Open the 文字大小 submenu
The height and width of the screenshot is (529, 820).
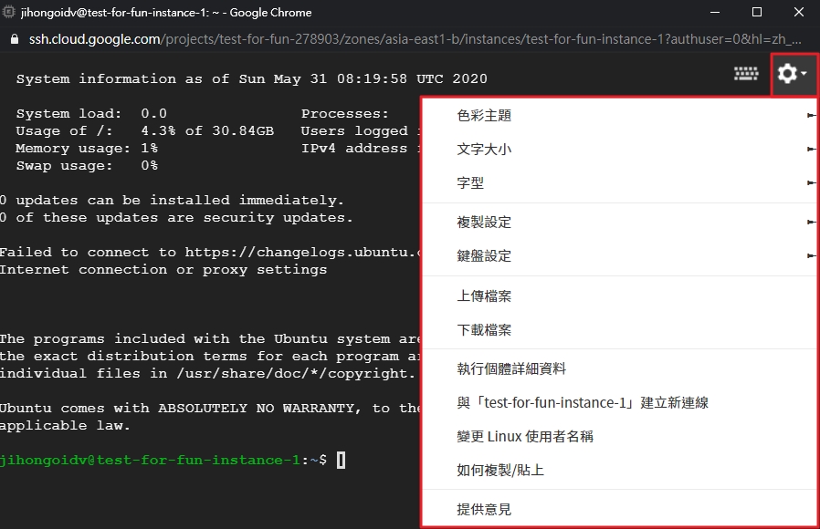point(620,150)
